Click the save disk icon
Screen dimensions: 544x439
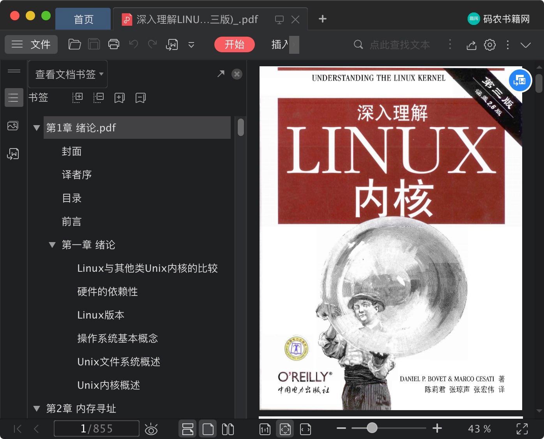pos(94,44)
